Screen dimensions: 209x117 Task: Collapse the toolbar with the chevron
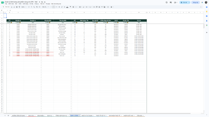[x=201, y=7]
